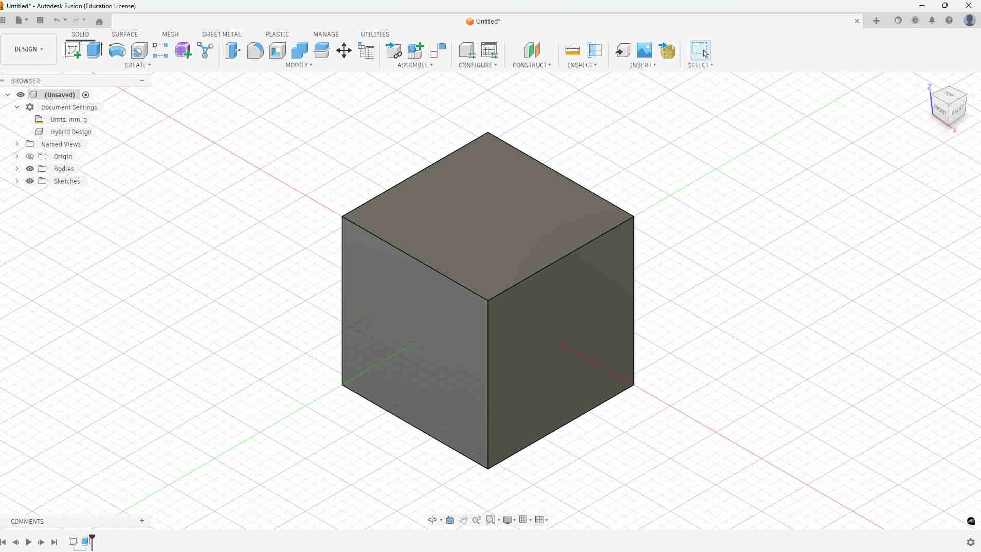Screen dimensions: 981x552
Task: Select the Press Pull tool
Action: click(x=233, y=50)
